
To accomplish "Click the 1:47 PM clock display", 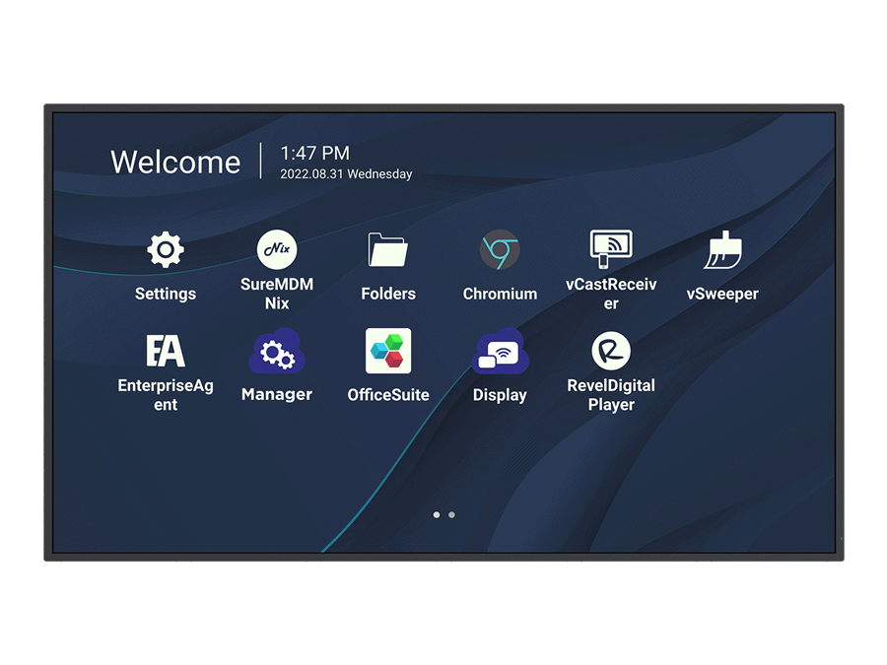I will point(314,153).
